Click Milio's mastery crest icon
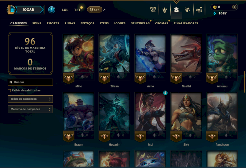 click(x=69, y=78)
